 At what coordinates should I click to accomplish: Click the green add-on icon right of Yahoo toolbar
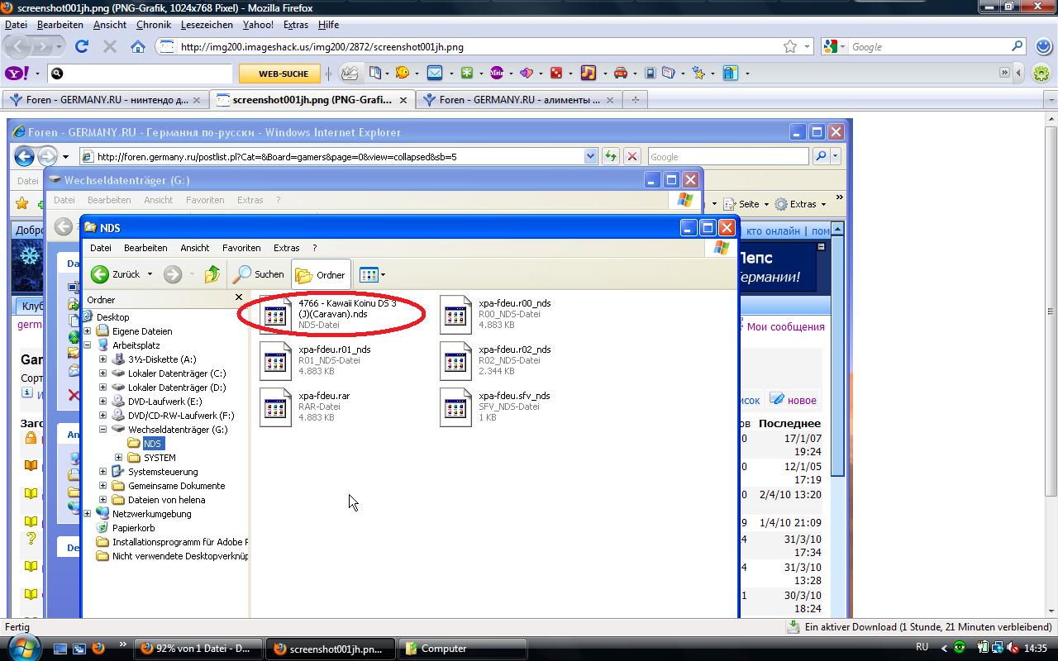click(x=1041, y=74)
